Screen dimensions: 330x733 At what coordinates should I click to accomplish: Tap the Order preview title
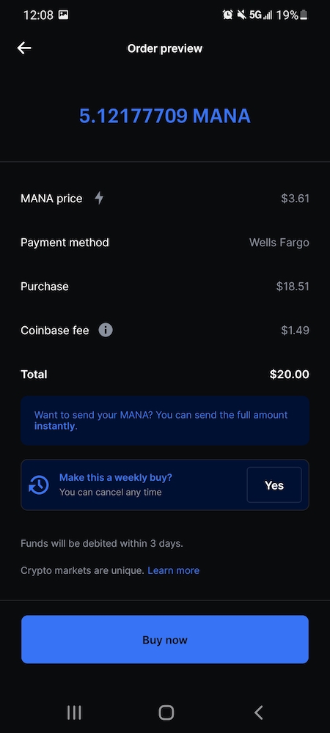165,48
